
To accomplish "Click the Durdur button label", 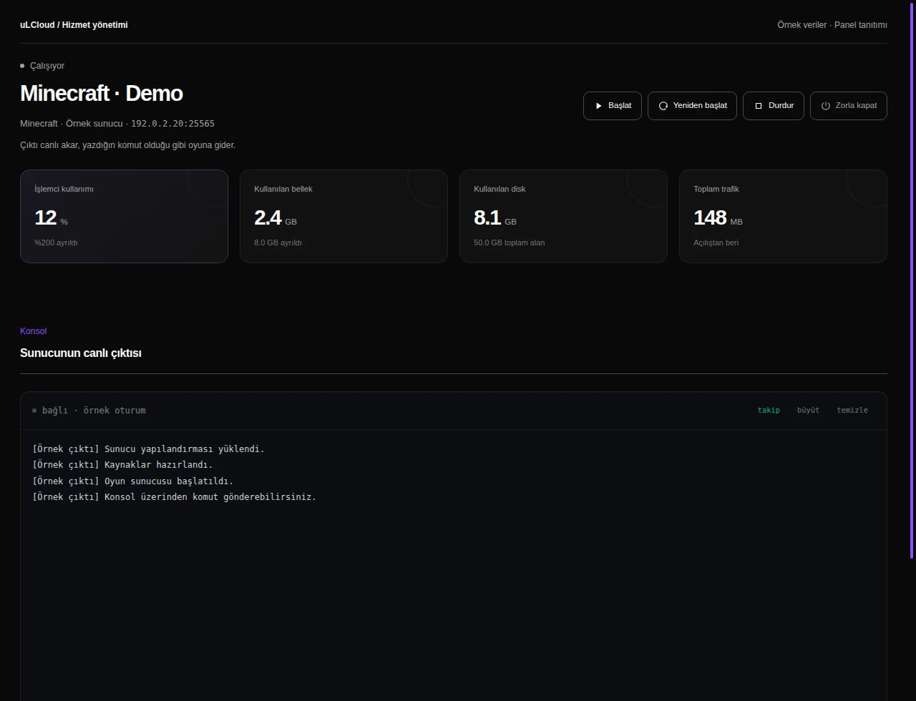I will 781,106.
